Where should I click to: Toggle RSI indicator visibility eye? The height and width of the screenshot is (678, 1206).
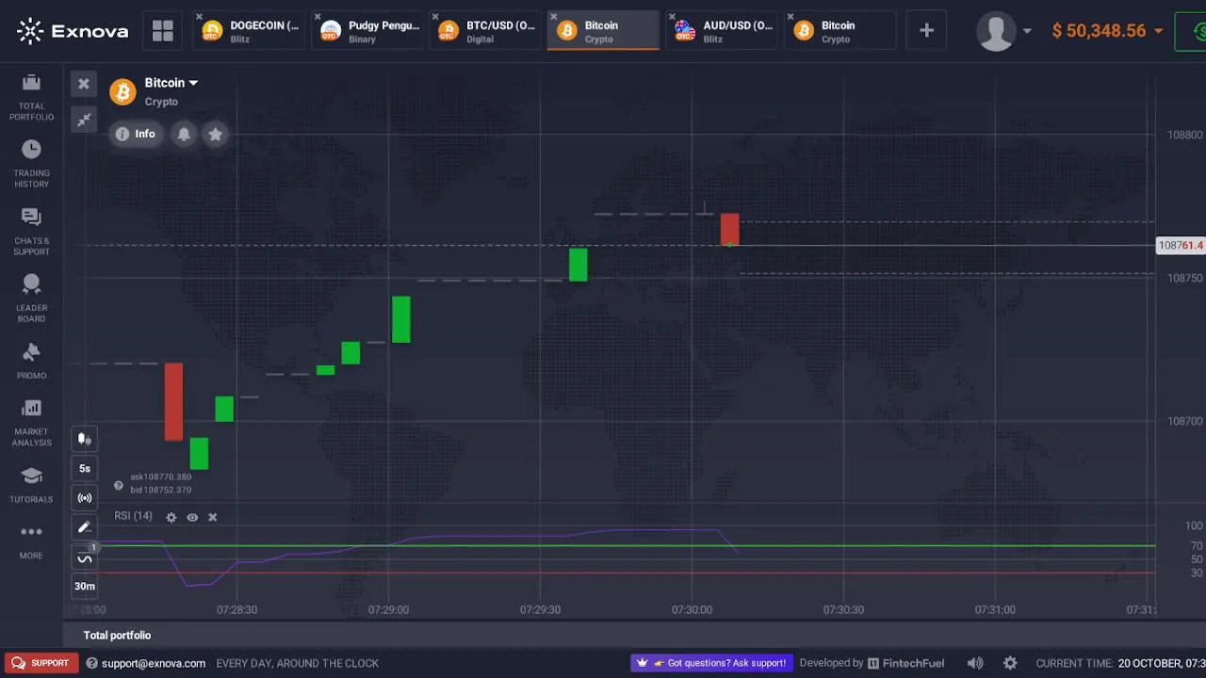(x=192, y=517)
